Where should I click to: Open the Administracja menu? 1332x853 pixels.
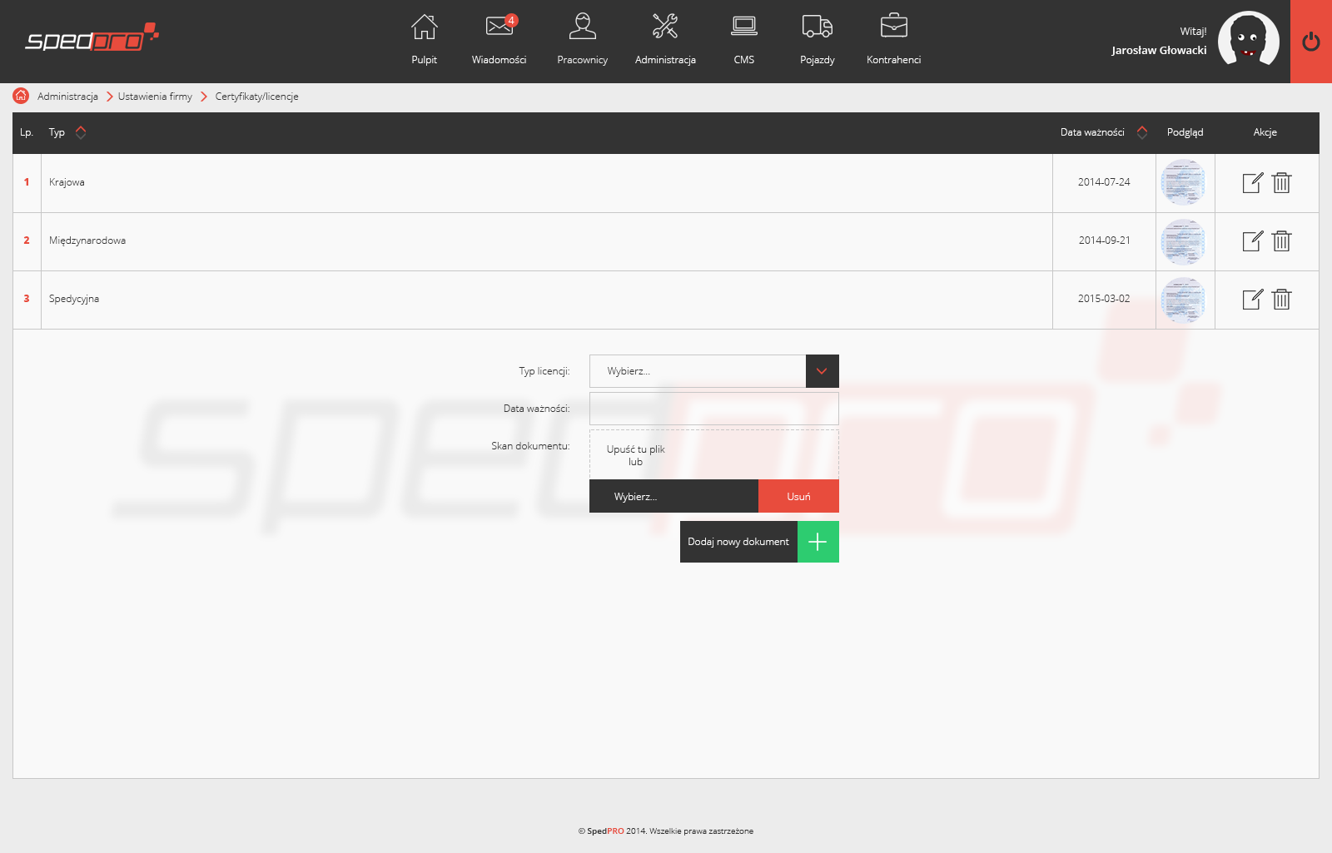665,39
